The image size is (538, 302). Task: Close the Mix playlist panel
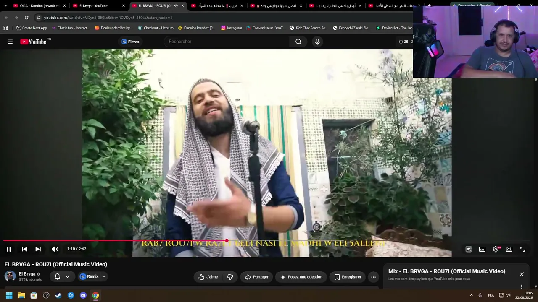[x=522, y=274]
